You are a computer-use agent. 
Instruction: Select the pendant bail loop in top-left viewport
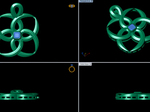[x=17, y=10]
